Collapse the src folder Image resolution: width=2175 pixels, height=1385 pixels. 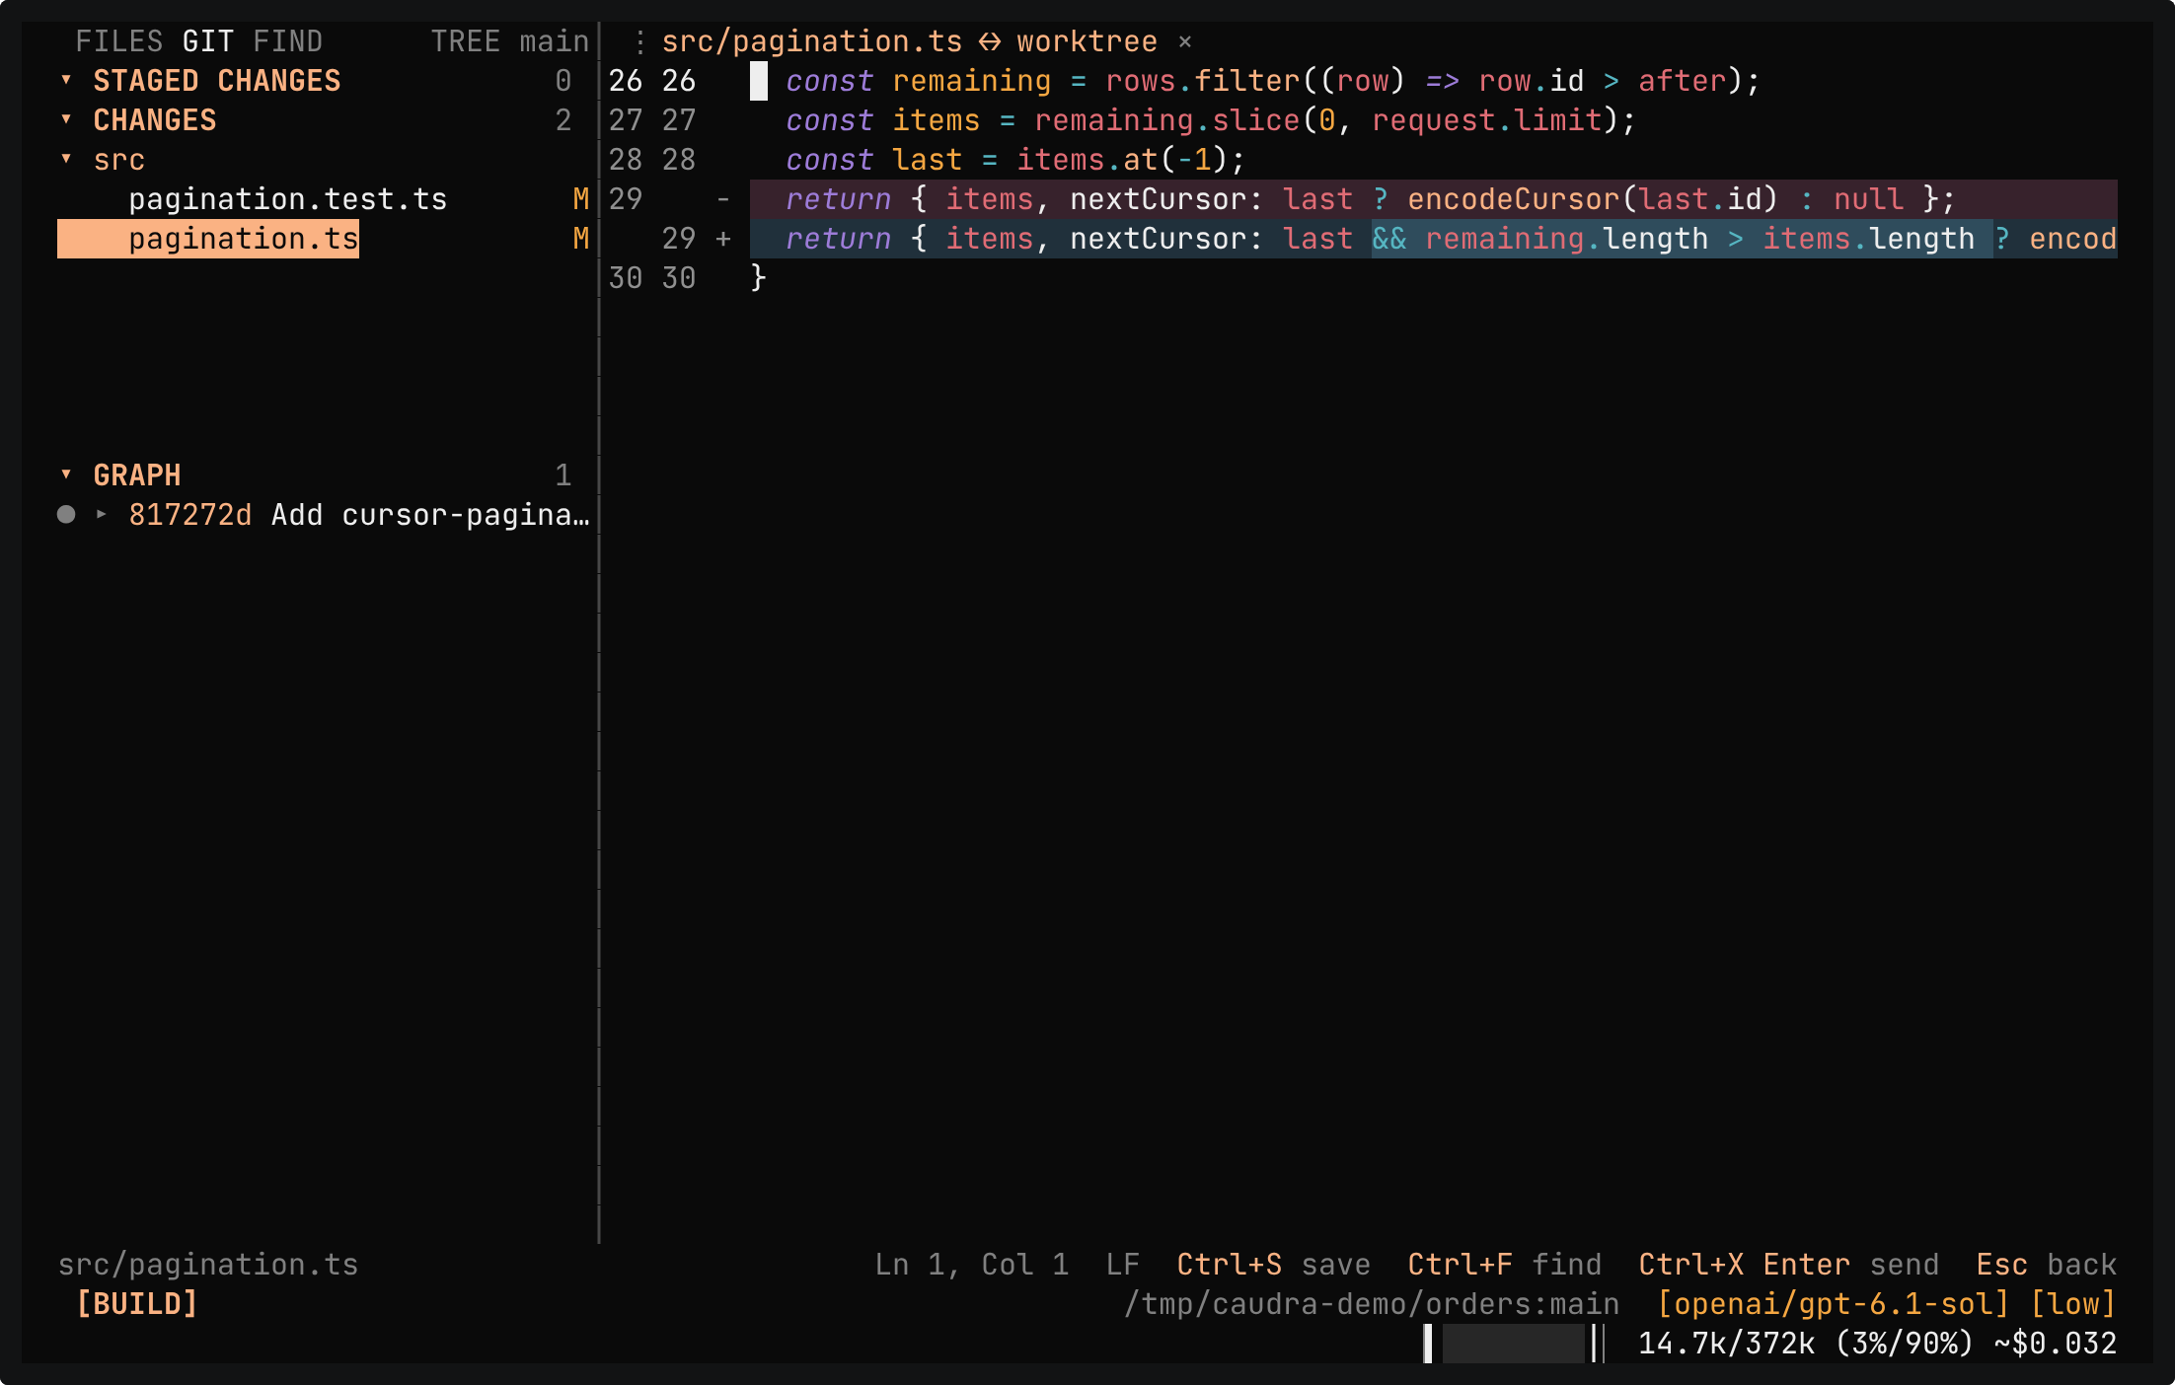pyautogui.click(x=66, y=159)
